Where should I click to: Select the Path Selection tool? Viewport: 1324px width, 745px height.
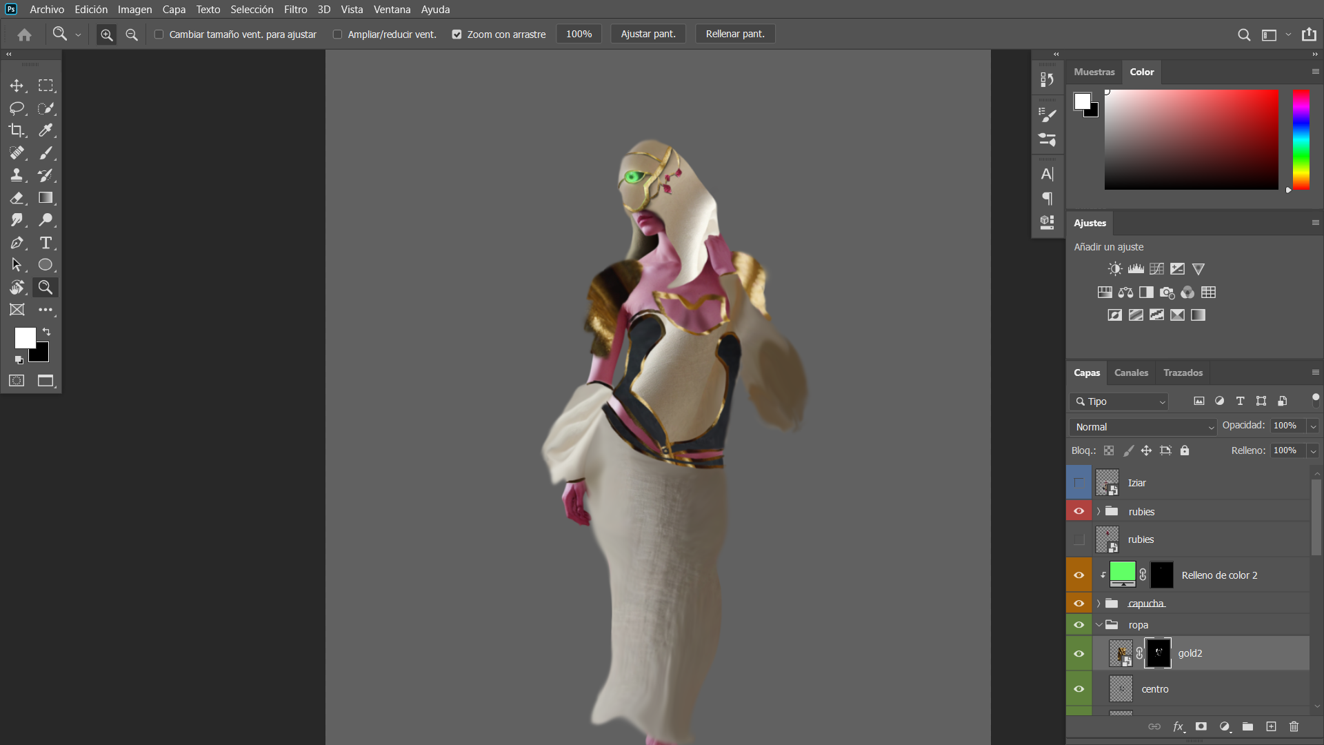click(x=17, y=265)
